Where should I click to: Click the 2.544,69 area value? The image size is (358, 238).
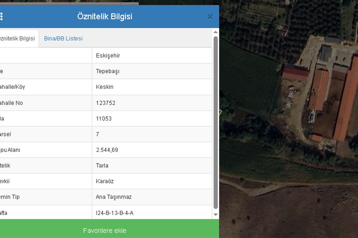point(107,150)
